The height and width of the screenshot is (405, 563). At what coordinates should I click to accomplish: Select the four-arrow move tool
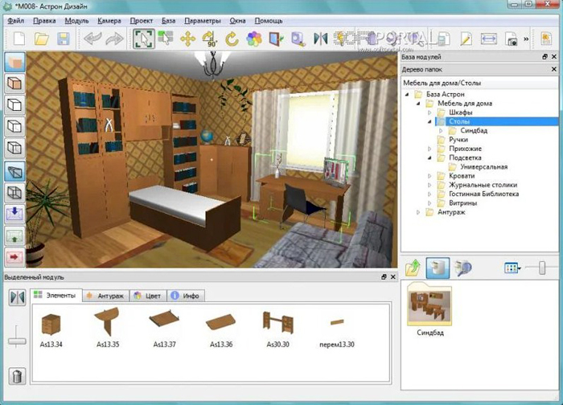[188, 39]
